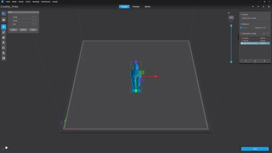
Task: Click the bottom handle of layer slider
Action: tap(231, 62)
